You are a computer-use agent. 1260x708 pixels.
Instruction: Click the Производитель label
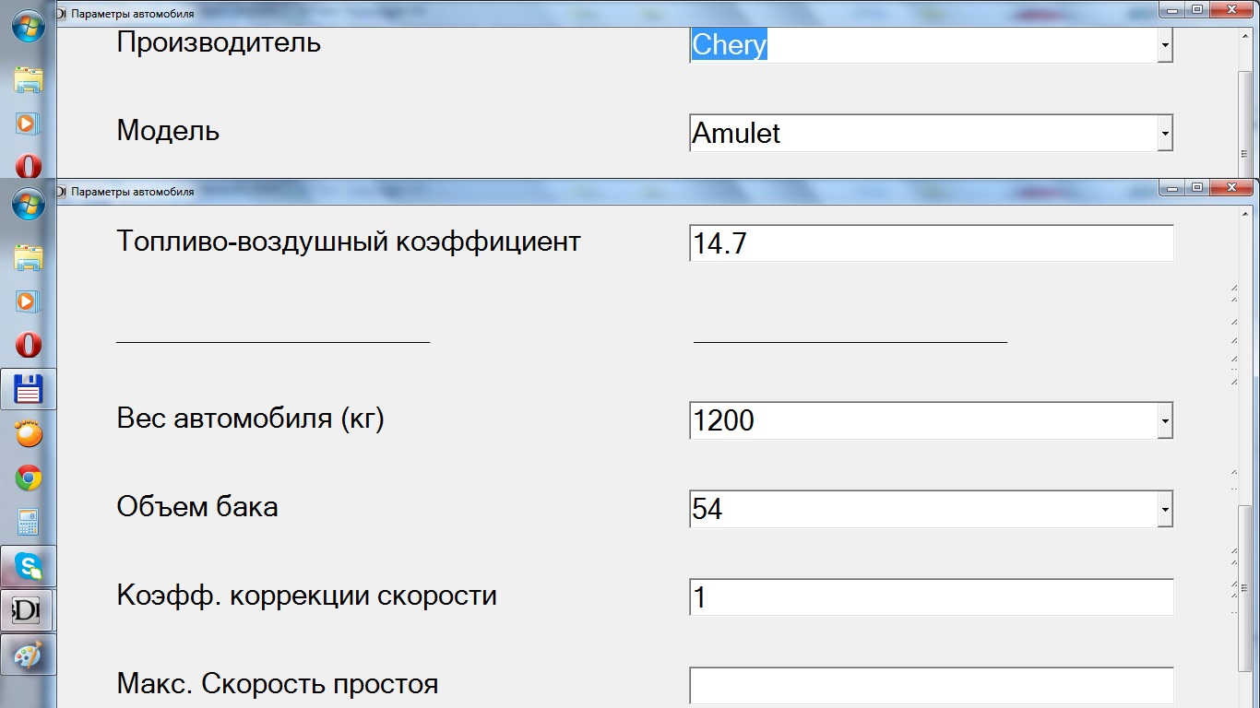point(219,42)
